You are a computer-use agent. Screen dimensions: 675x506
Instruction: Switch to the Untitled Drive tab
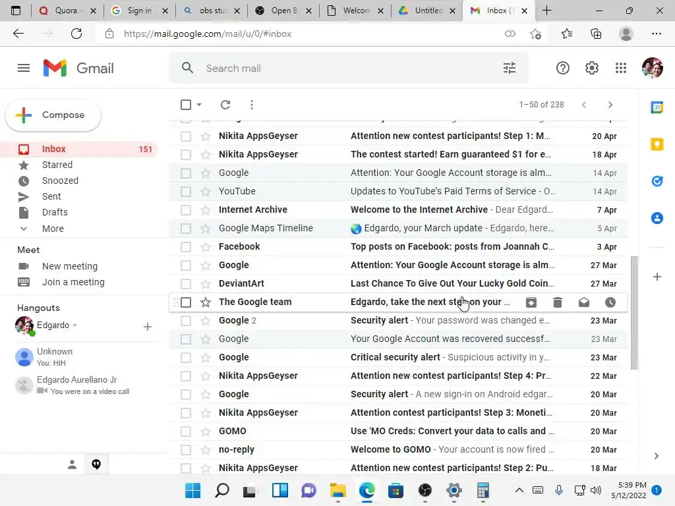427,11
